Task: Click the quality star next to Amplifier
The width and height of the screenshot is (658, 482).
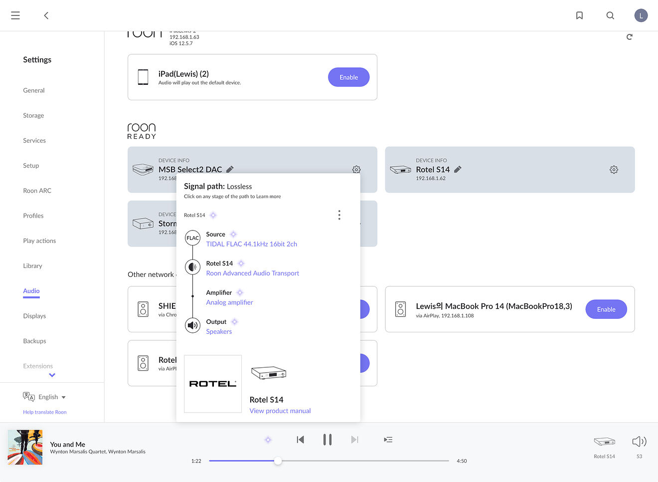Action: click(x=240, y=292)
